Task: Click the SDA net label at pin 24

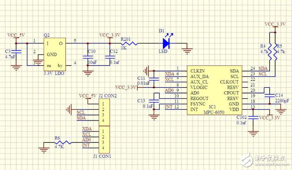Action: [263, 68]
